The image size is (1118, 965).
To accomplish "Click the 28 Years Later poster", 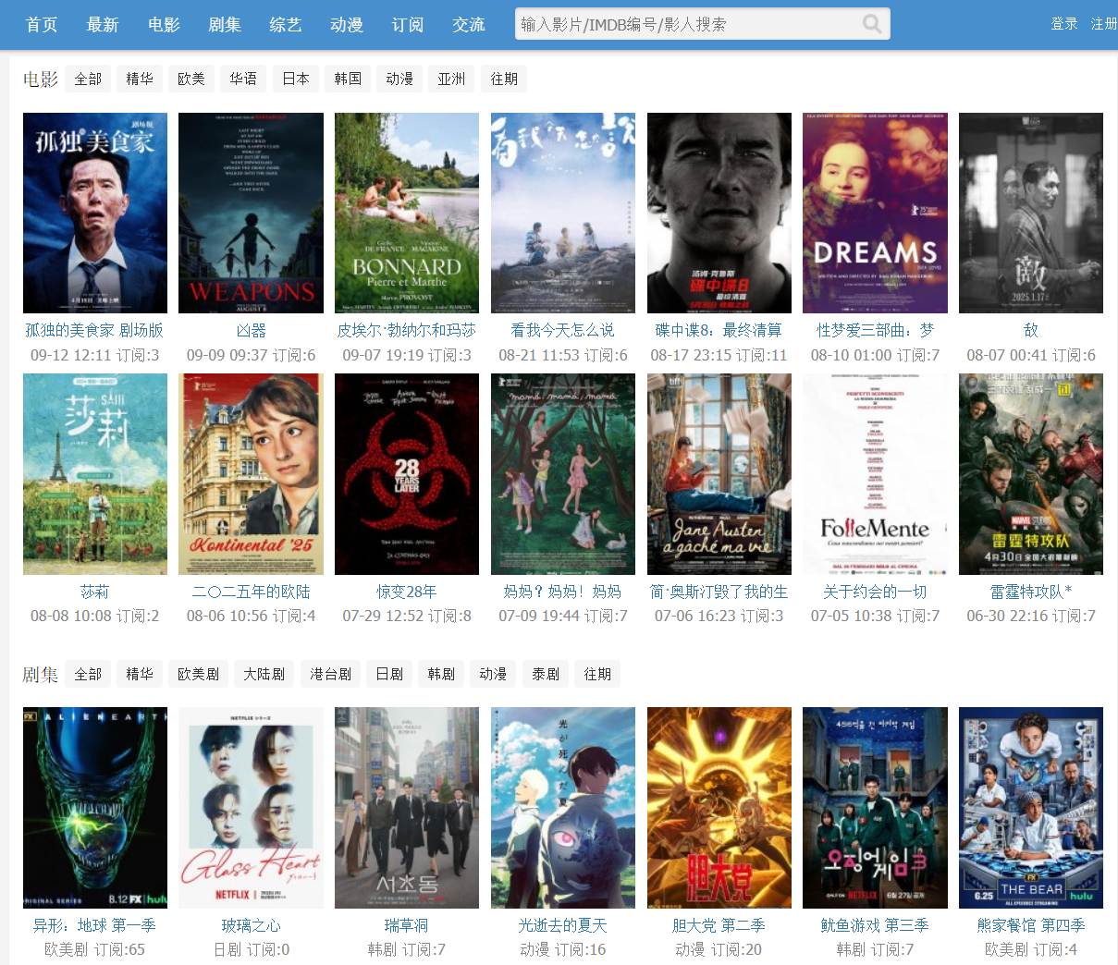I will click(407, 474).
